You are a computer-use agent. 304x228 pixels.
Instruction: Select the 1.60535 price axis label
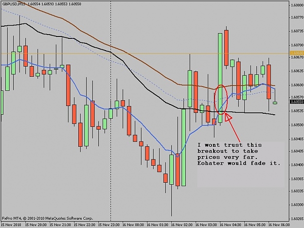[x=297, y=111]
